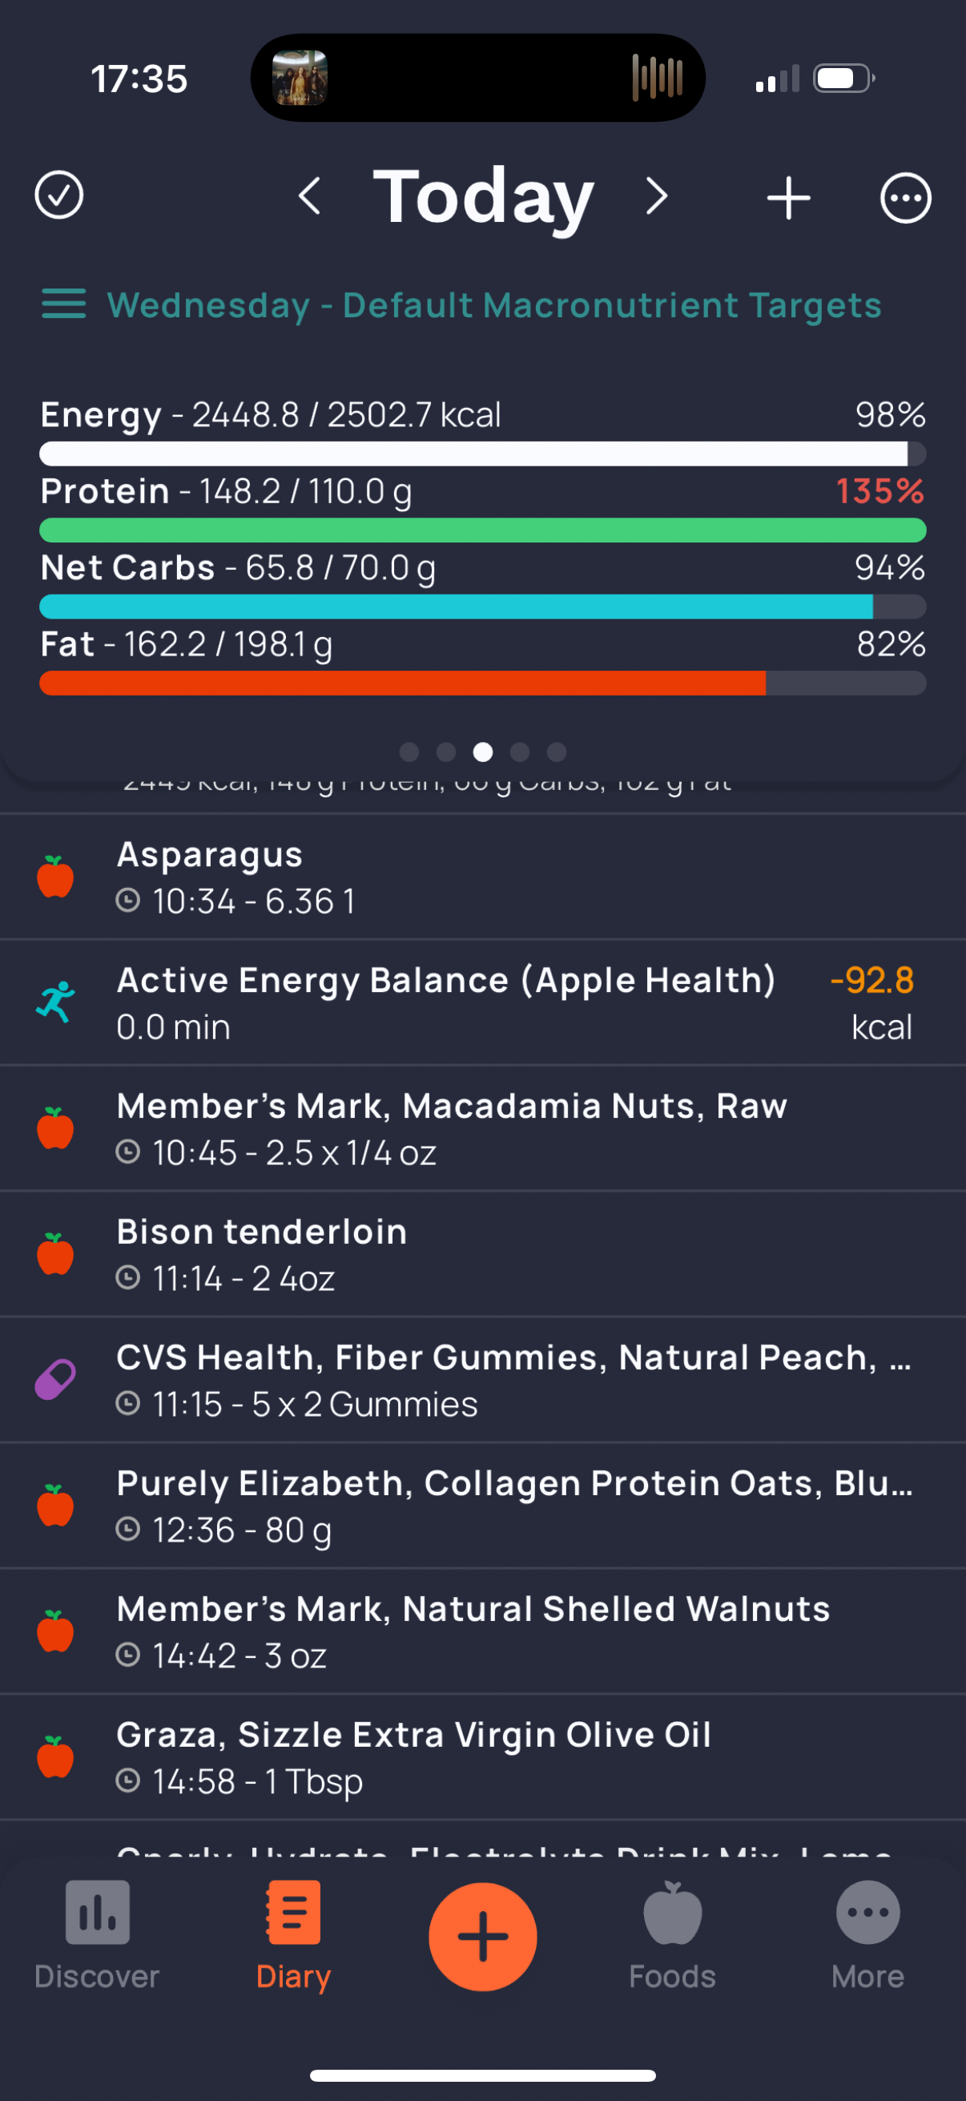
Task: Tap the Active Energy Balance running icon
Action: [55, 1002]
